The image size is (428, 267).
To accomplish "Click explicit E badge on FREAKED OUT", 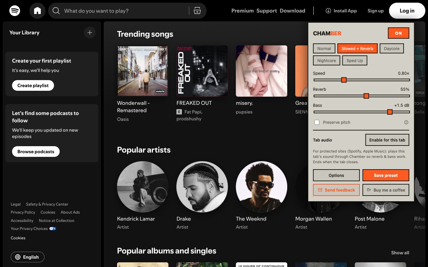I will 179,112.
